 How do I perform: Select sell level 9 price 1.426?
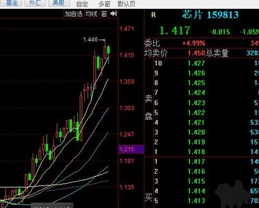pyautogui.click(x=196, y=73)
